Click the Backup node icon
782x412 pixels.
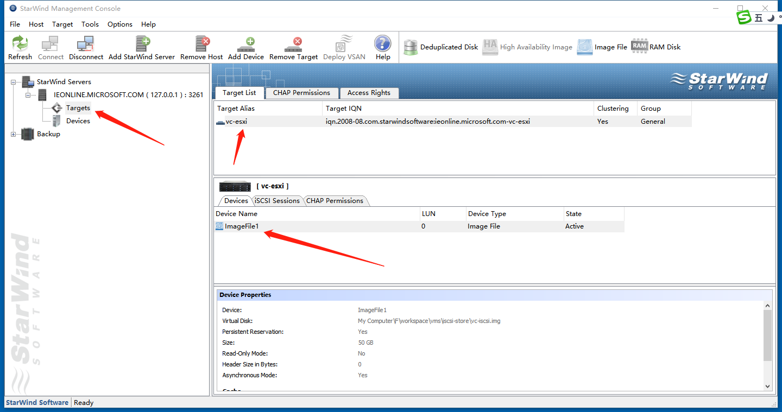[x=28, y=134]
